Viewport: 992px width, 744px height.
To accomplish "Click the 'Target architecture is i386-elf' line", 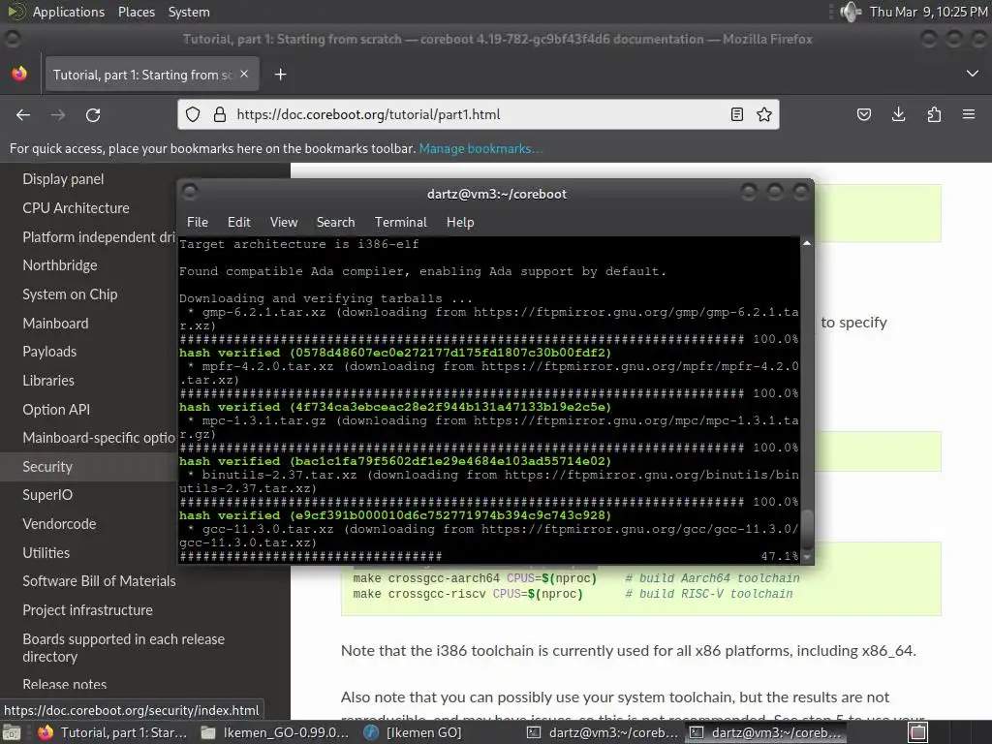I will click(x=298, y=244).
